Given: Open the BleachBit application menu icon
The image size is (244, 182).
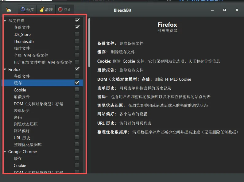Looking at the screenshot, I should coord(9,10).
